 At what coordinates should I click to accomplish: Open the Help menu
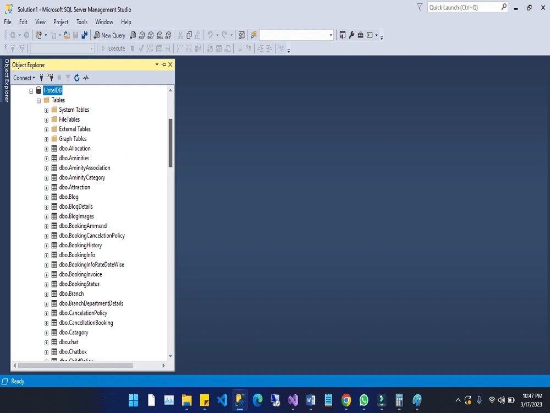point(127,22)
